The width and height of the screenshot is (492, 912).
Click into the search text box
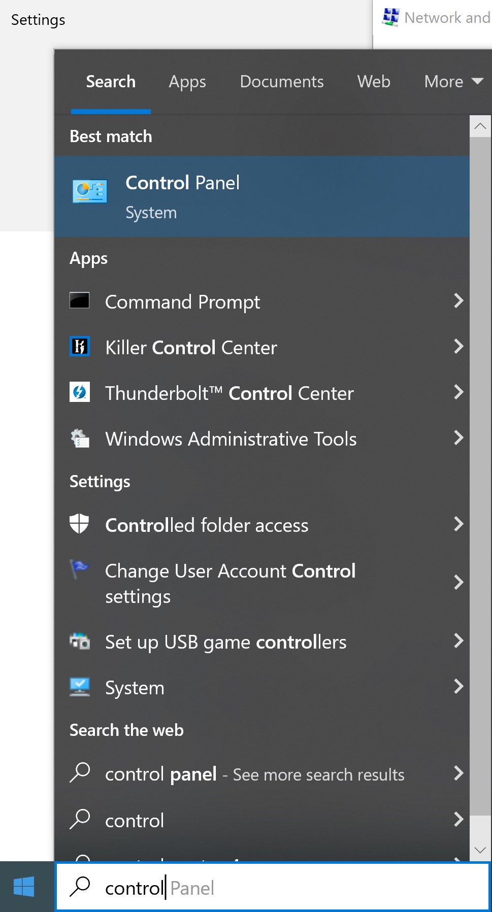[305, 888]
